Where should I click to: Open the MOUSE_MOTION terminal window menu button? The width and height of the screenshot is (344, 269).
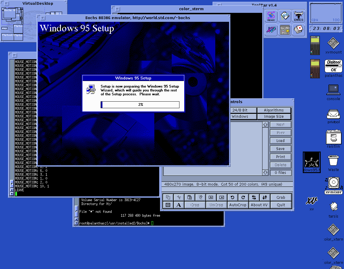pyautogui.click(x=14, y=55)
